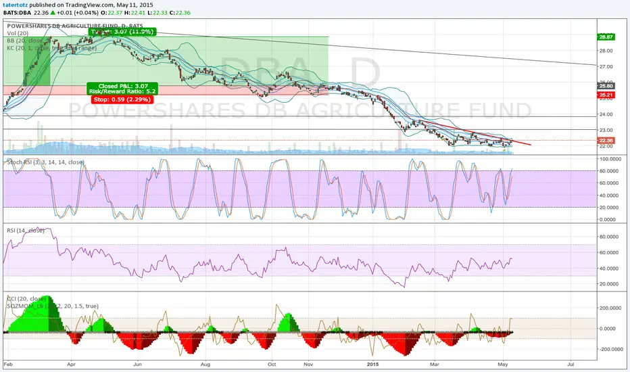Click the O:22.37 open price value
The width and height of the screenshot is (630, 372).
111,12
